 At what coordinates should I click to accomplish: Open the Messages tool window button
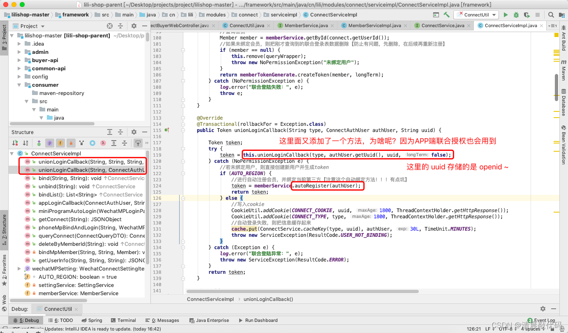tap(162, 320)
